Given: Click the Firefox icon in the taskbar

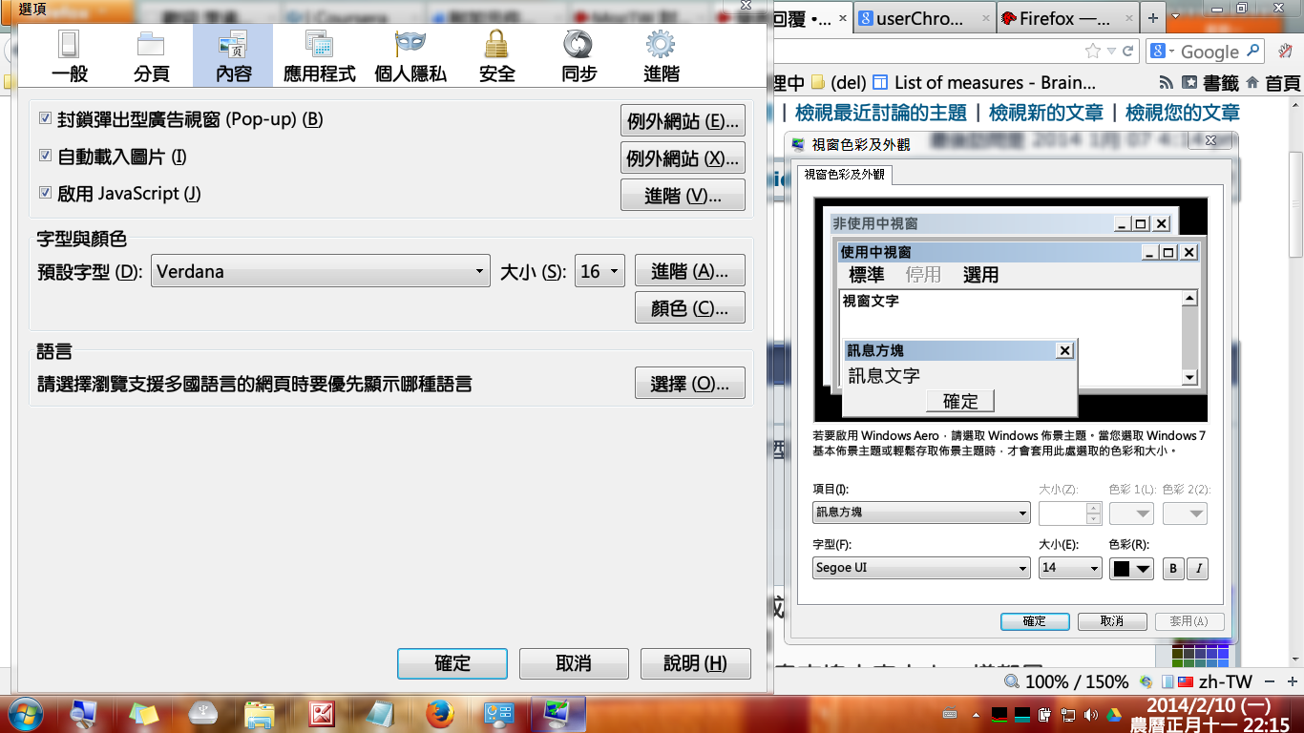Looking at the screenshot, I should [439, 714].
